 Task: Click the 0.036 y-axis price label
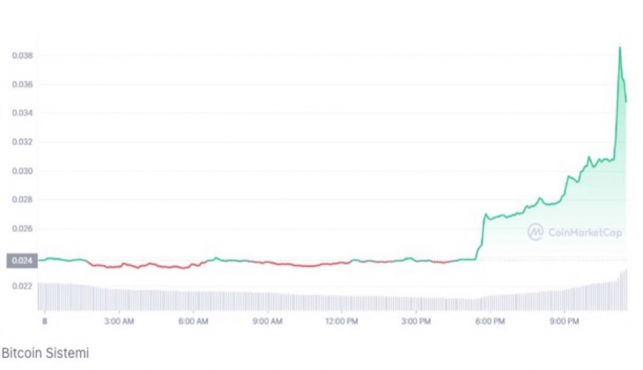[22, 85]
